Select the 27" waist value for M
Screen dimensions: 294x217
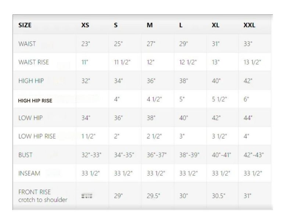(151, 44)
